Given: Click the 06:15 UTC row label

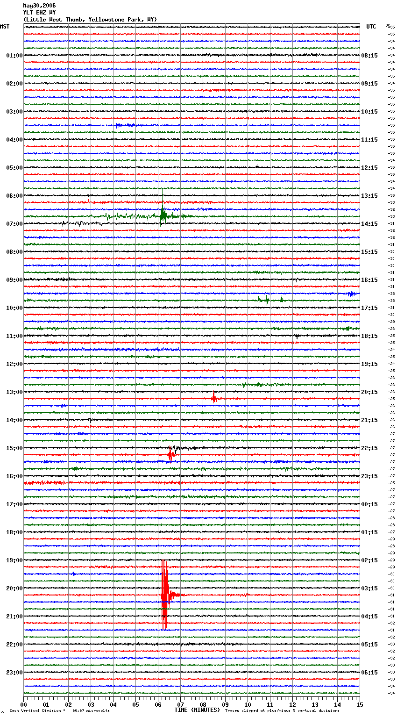Looking at the screenshot, I should 369,673.
